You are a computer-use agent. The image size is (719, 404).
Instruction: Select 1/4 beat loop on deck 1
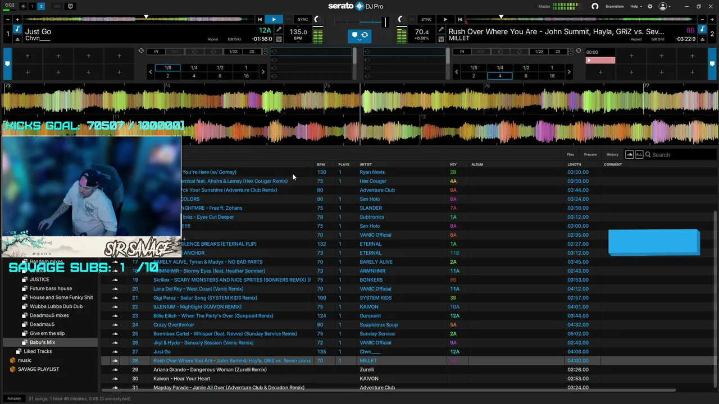pyautogui.click(x=194, y=68)
